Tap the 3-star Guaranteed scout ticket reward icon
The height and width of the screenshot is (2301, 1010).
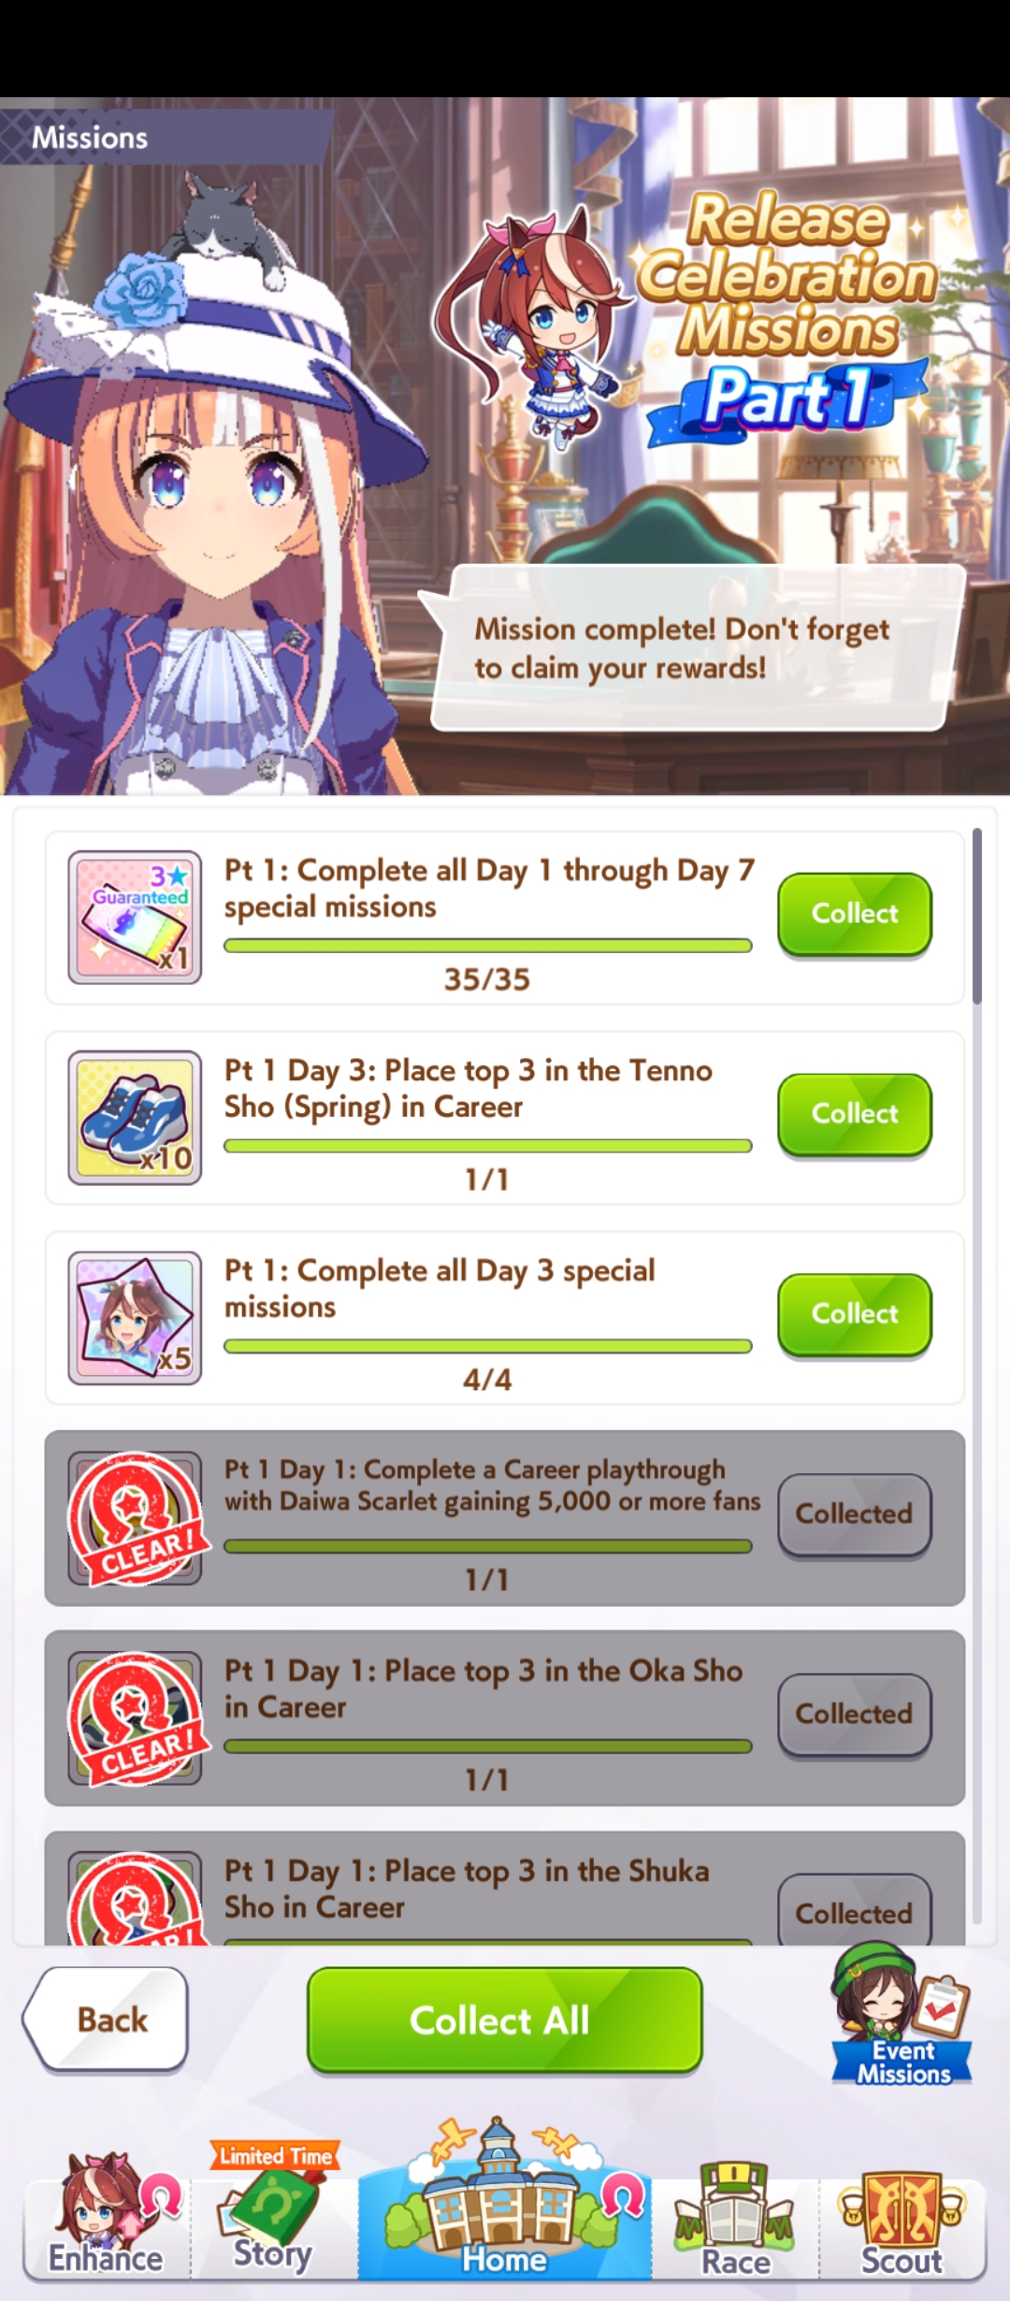coord(135,917)
